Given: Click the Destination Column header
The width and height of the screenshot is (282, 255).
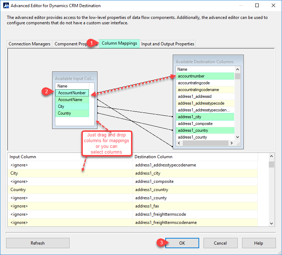Looking at the screenshot, I should tap(195, 157).
